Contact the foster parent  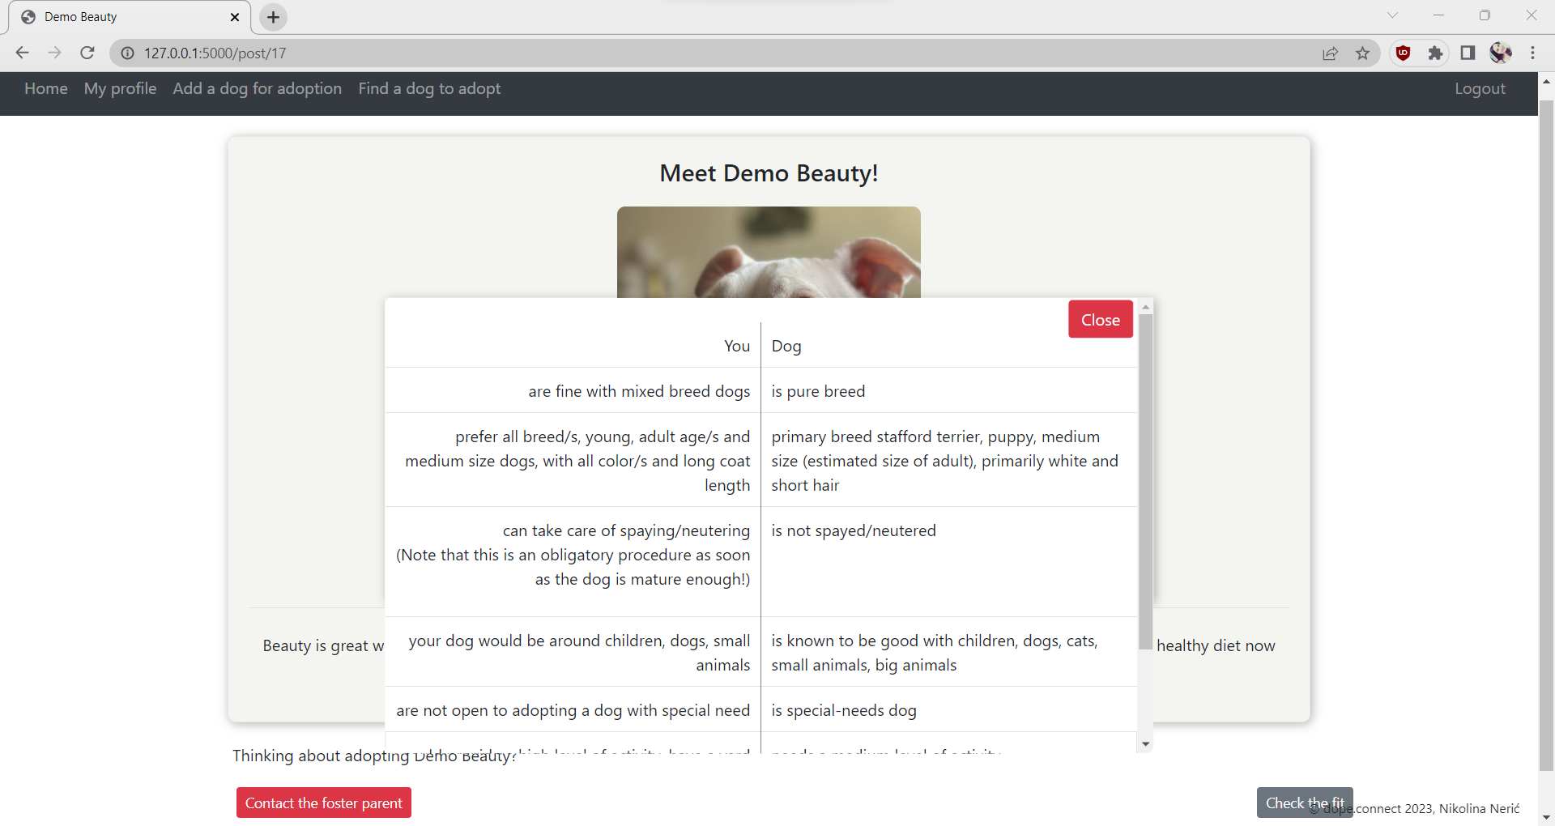tap(322, 803)
